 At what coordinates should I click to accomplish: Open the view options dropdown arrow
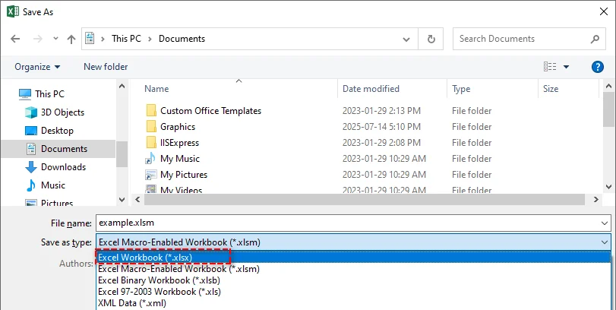coord(566,67)
